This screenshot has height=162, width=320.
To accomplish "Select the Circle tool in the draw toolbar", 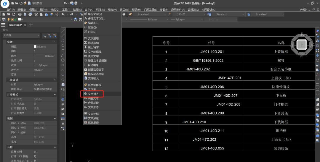I will click(63, 60).
